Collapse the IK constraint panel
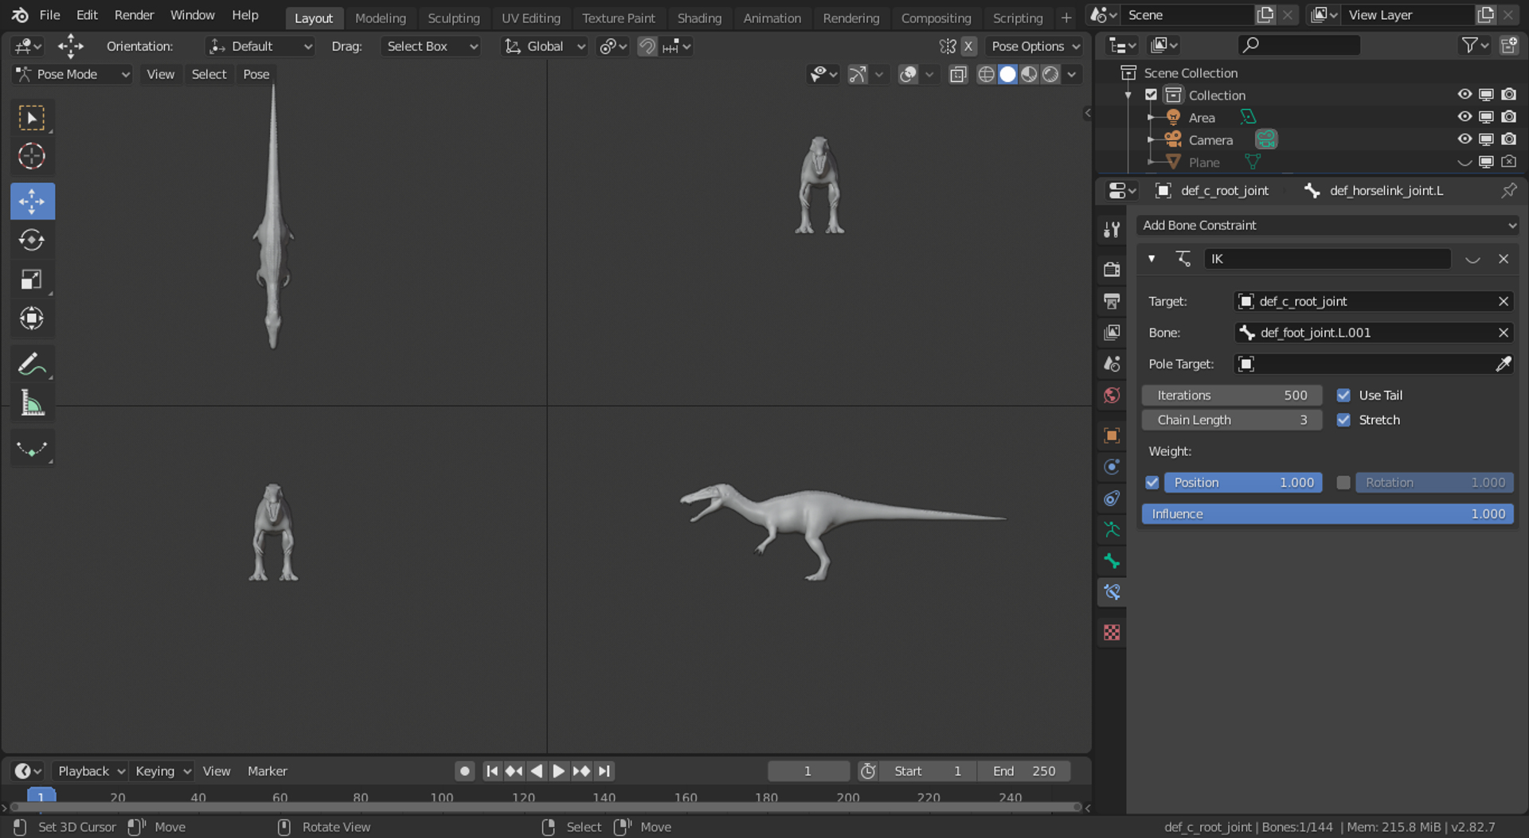 coord(1152,259)
